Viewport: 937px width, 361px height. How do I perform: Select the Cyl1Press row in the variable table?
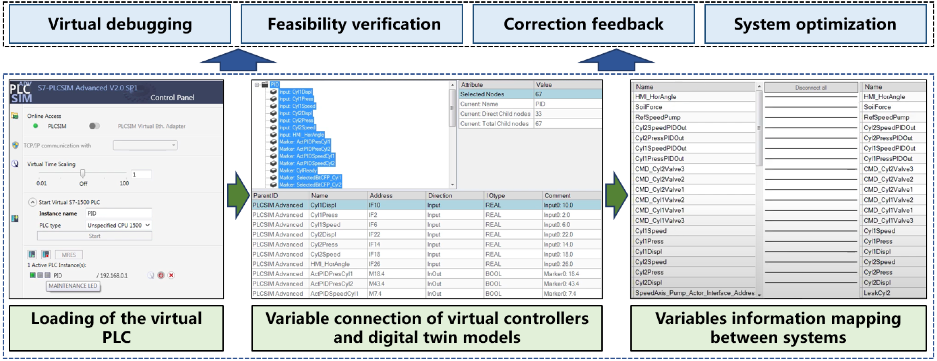[x=324, y=215]
